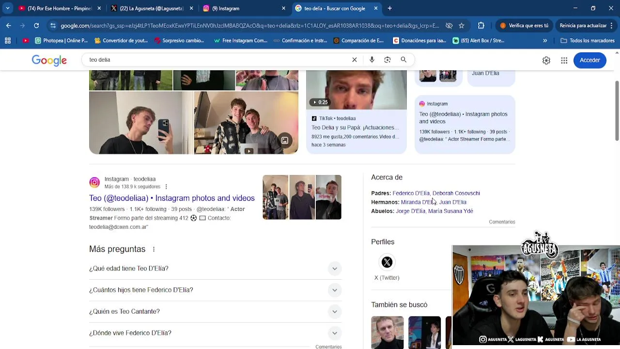Open Sorpresivo cambio bookmark

(x=179, y=41)
